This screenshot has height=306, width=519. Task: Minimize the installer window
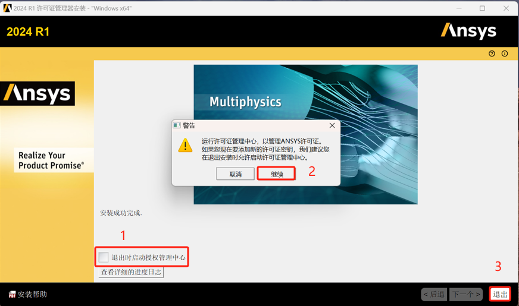(459, 8)
